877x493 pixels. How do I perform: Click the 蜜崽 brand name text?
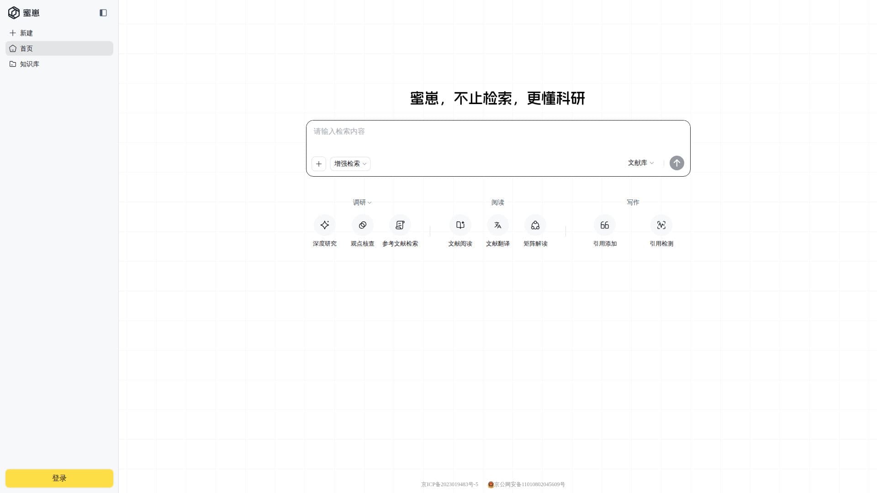pyautogui.click(x=31, y=13)
